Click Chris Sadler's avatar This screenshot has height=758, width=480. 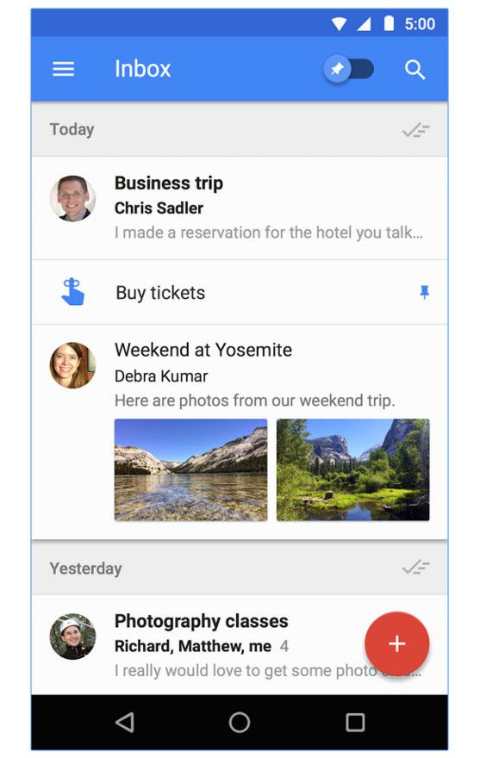click(x=72, y=198)
